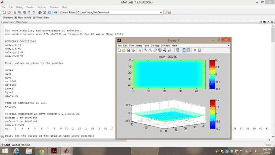
Task: Open the Insert menu in Figure 1
Action: pyautogui.click(x=139, y=45)
